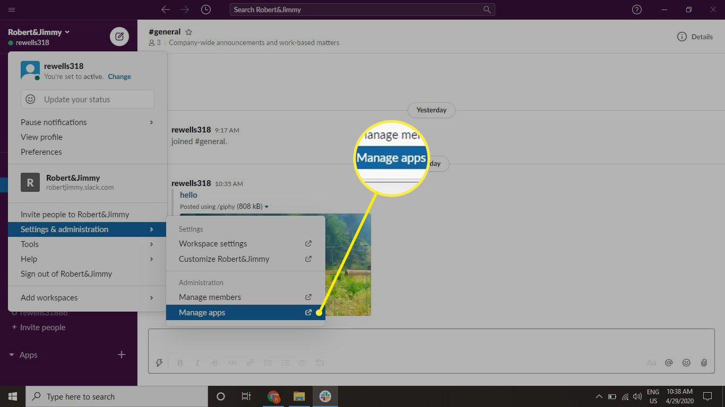Image resolution: width=725 pixels, height=407 pixels.
Task: Star the #general channel
Action: (x=188, y=32)
